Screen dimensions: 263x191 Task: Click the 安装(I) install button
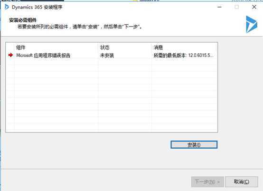194,145
